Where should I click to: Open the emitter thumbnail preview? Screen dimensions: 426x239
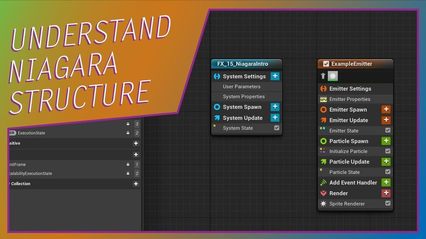pos(333,76)
